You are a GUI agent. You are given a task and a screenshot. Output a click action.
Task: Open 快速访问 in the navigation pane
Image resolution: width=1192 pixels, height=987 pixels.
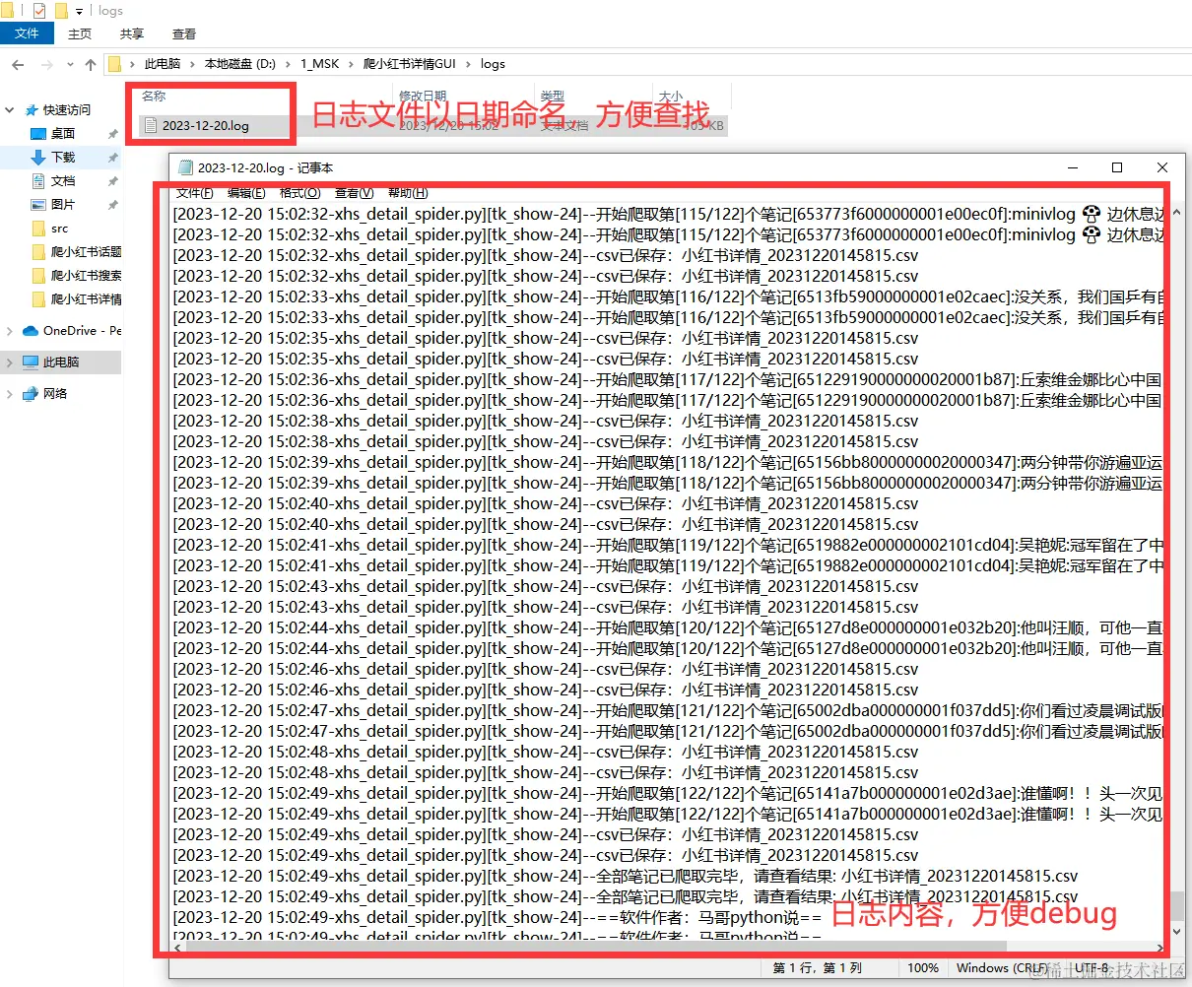coord(66,110)
